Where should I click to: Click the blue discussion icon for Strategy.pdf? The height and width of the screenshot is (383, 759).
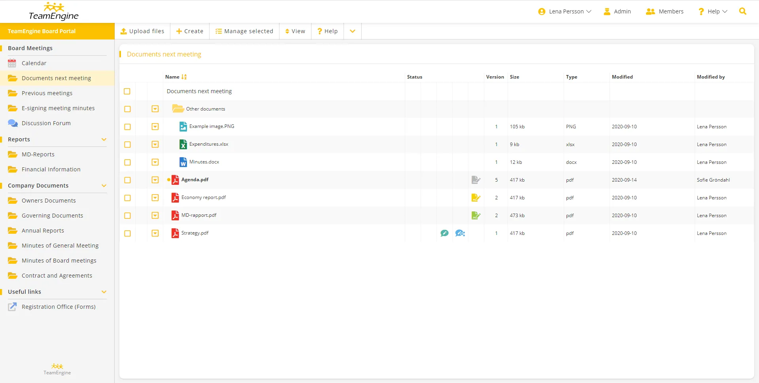point(460,233)
